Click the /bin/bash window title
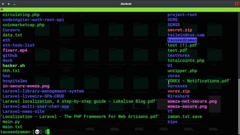 pyautogui.click(x=126, y=4)
